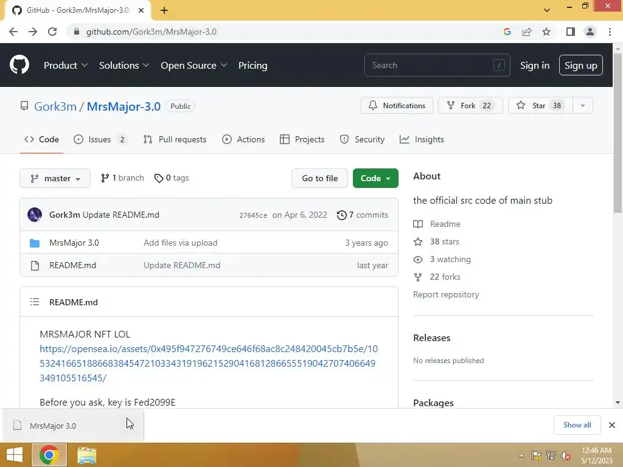Go back with browser back arrow
This screenshot has width=623, height=467.
pos(13,32)
